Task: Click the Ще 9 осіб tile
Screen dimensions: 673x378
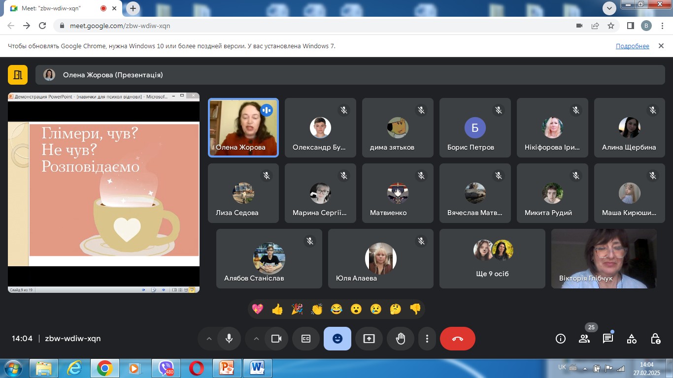Action: [493, 258]
